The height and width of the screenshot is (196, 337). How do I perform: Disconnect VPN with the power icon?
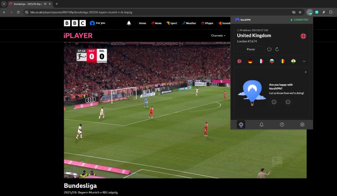[x=269, y=49]
